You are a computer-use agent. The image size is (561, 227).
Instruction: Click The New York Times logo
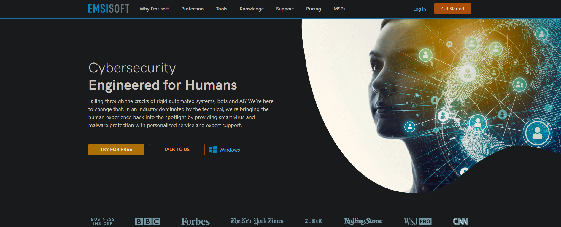(257, 221)
